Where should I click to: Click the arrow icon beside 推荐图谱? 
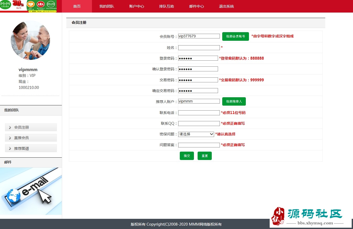point(10,148)
